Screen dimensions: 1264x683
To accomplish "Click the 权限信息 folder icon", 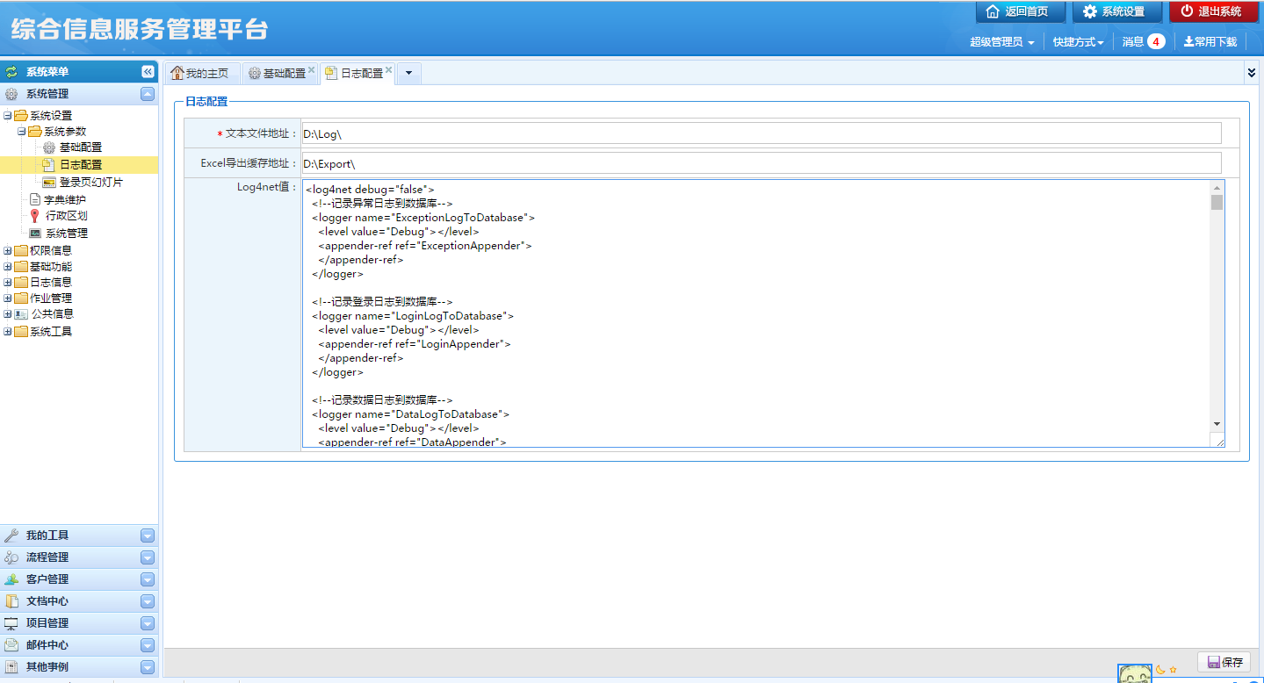I will pyautogui.click(x=21, y=251).
